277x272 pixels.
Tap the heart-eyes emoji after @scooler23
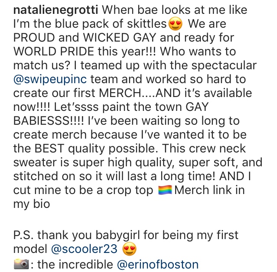tap(130, 249)
